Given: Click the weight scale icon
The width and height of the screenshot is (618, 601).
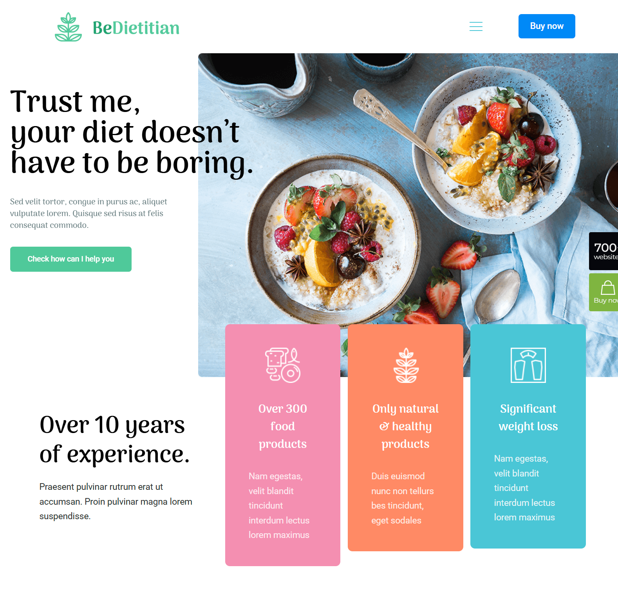Looking at the screenshot, I should [x=528, y=365].
